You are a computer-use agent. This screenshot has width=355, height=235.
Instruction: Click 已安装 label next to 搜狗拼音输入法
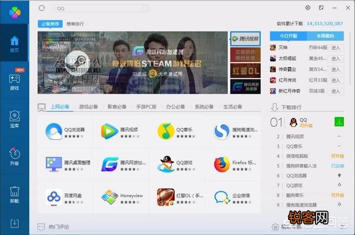pos(338,166)
